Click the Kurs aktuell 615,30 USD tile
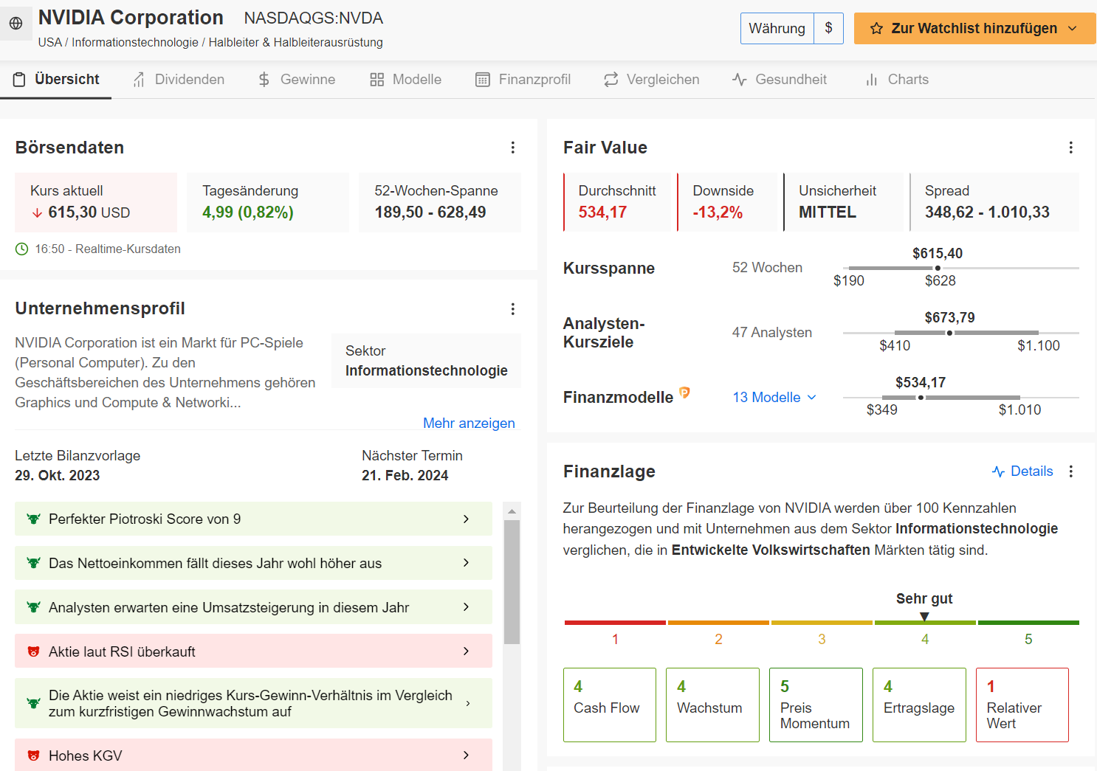The height and width of the screenshot is (771, 1097). (96, 202)
